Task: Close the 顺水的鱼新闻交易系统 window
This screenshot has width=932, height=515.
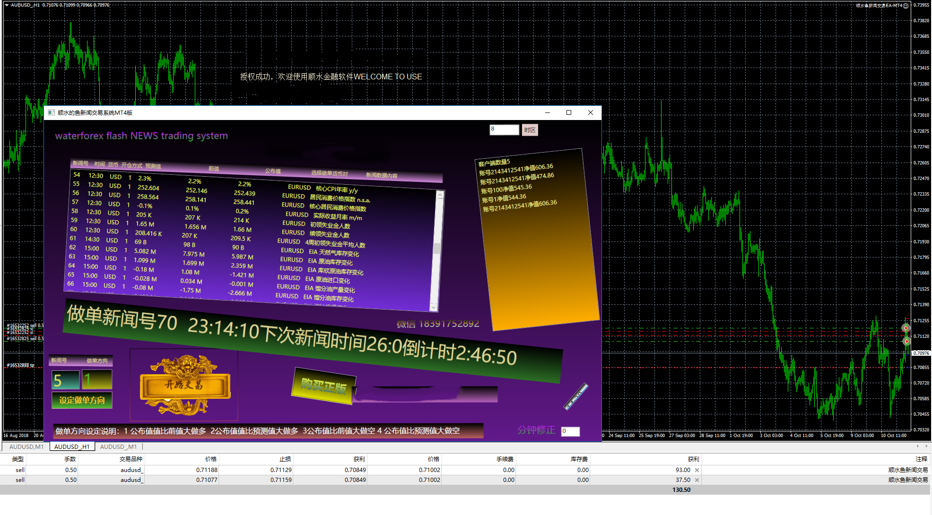Action: click(x=591, y=112)
